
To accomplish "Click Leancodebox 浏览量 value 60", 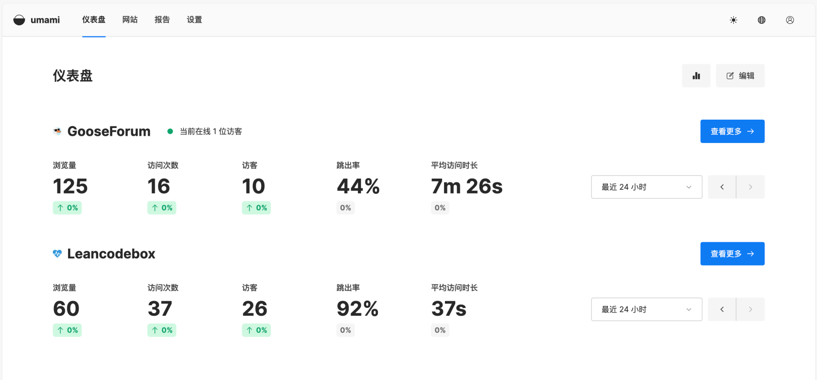I will (x=66, y=309).
